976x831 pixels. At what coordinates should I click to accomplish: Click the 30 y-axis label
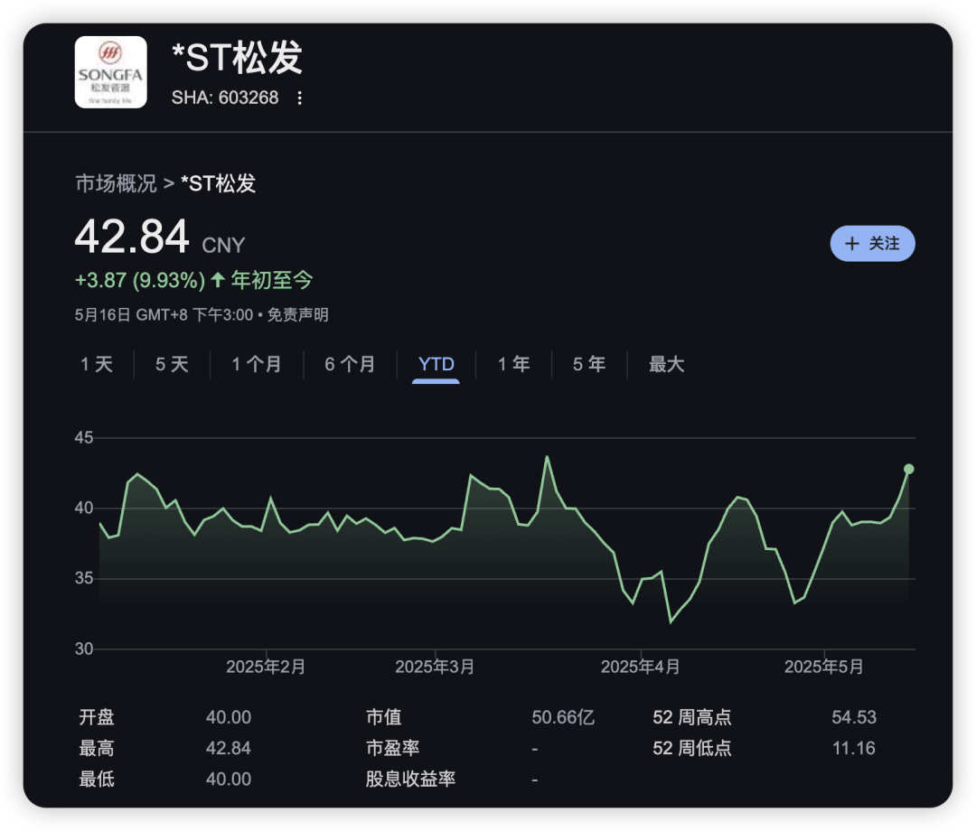pyautogui.click(x=84, y=649)
